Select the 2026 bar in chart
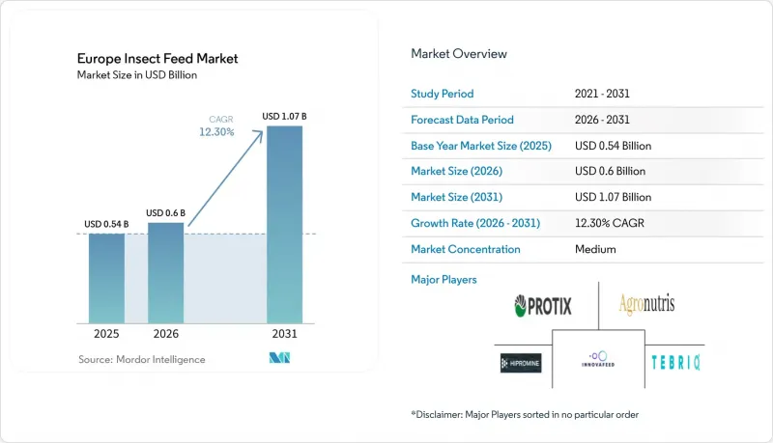 click(x=165, y=273)
